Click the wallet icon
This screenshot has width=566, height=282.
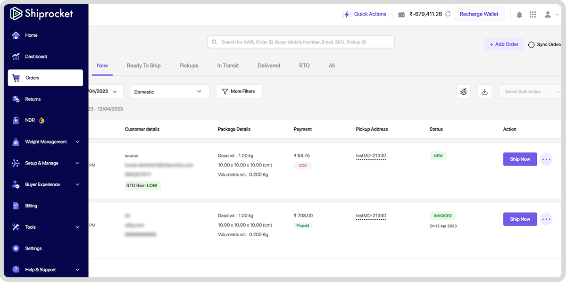(402, 14)
